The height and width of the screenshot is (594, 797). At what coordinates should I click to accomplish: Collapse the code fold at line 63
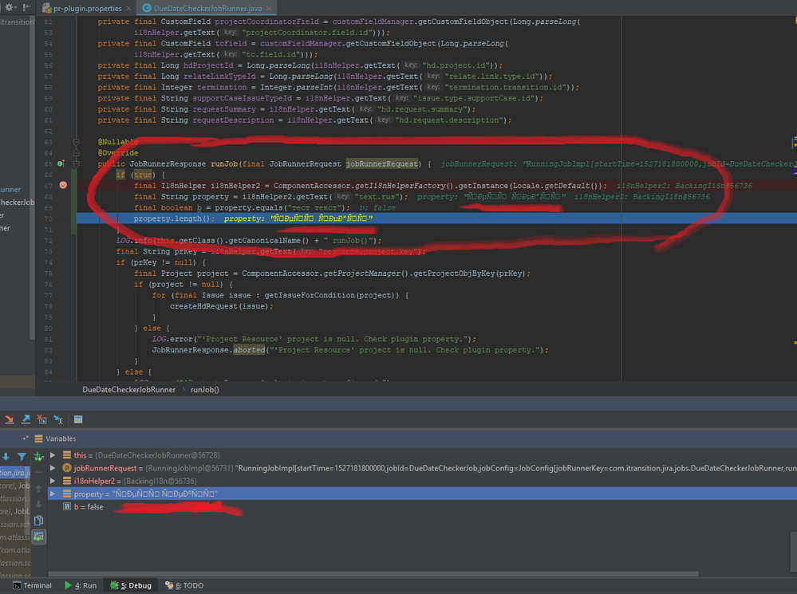77,142
